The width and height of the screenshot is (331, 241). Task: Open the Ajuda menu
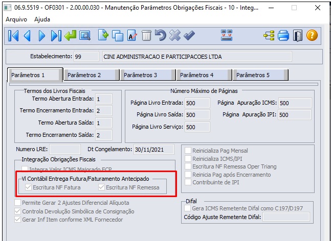(x=42, y=19)
